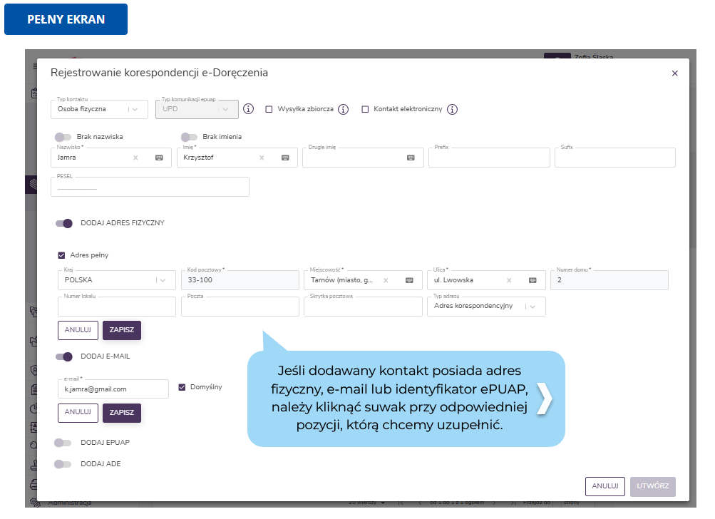The width and height of the screenshot is (715, 519).
Task: Advance tutorial with the tooltip's right arrow
Action: [x=544, y=399]
